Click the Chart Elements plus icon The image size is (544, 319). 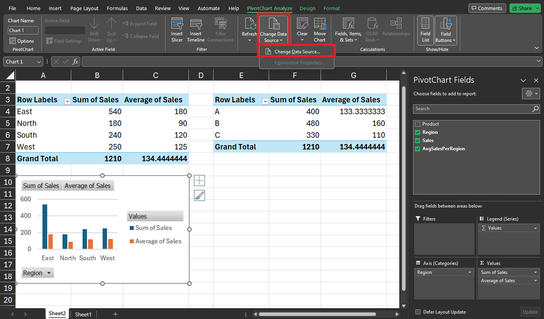pos(199,181)
